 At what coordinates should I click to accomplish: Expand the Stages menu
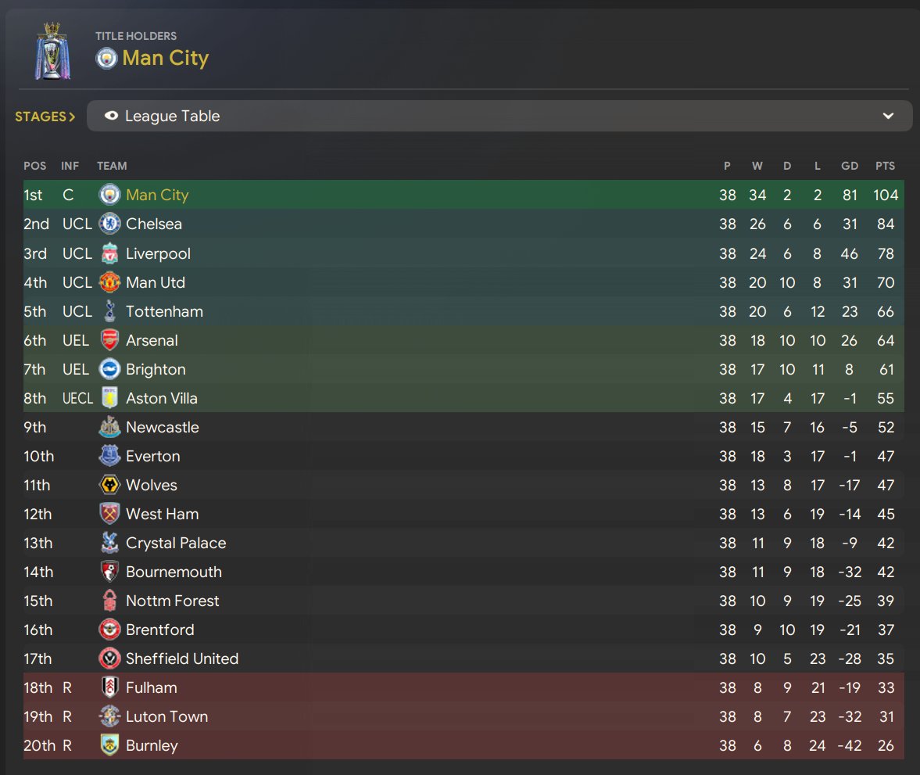coord(45,117)
